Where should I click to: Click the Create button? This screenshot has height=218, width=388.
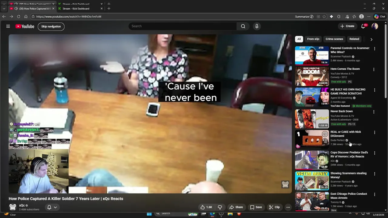[347, 26]
